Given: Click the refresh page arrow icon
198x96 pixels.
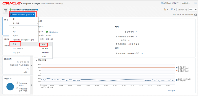Looking at the screenshot, I should [x=195, y=15].
